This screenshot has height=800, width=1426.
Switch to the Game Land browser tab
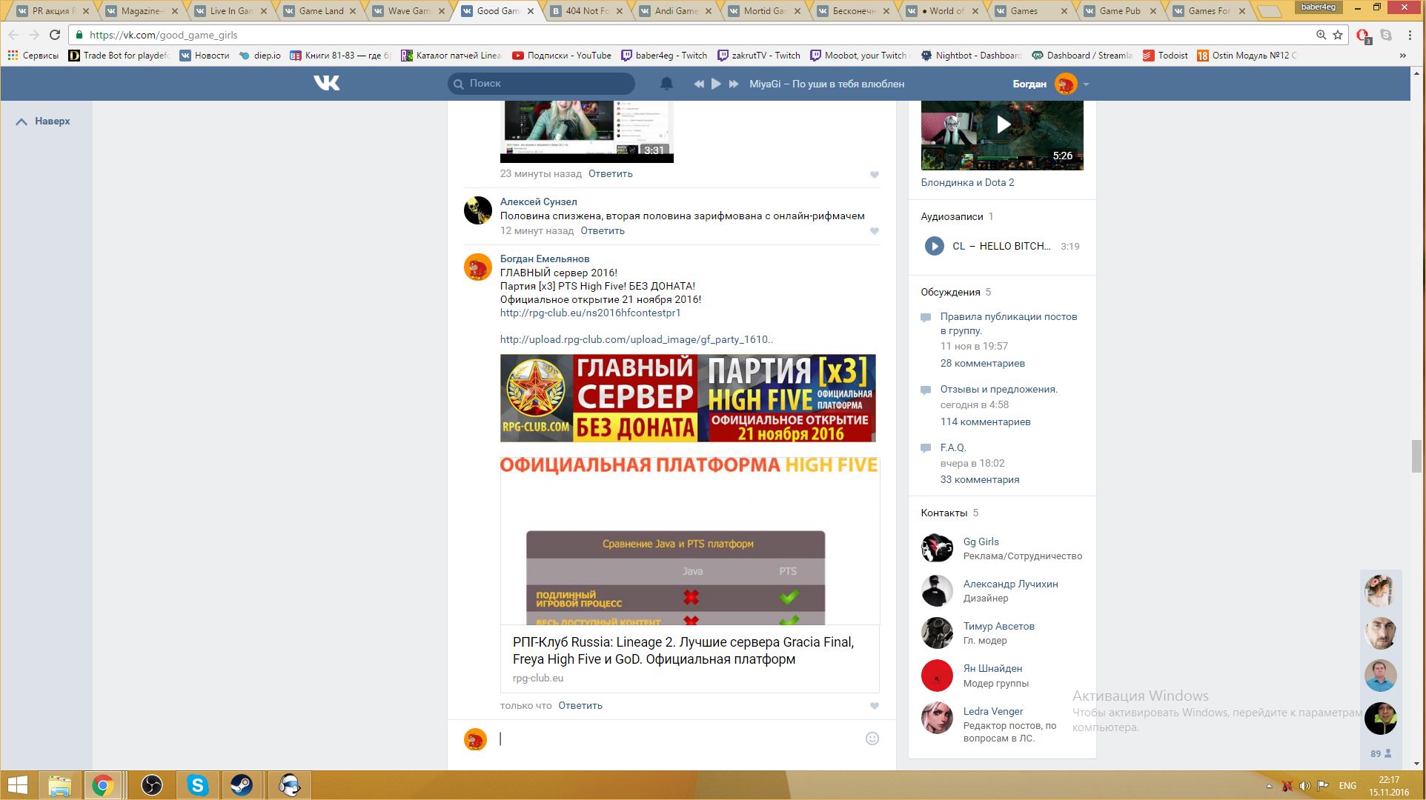point(321,10)
